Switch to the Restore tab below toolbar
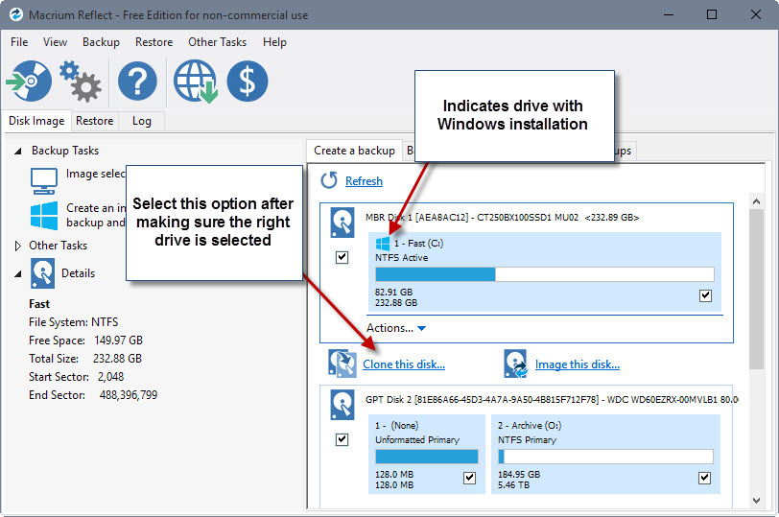Image resolution: width=779 pixels, height=517 pixels. pyautogui.click(x=94, y=121)
